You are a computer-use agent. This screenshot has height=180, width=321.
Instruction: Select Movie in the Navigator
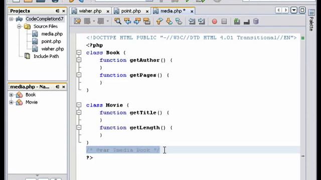click(x=32, y=102)
